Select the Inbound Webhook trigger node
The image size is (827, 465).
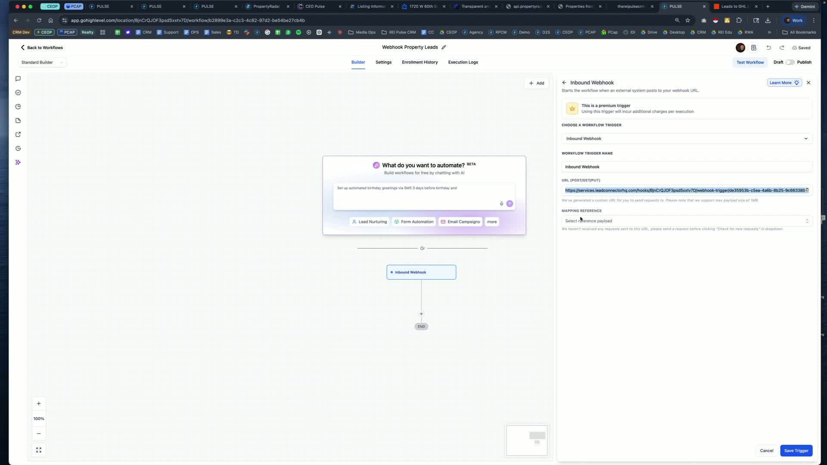421,272
